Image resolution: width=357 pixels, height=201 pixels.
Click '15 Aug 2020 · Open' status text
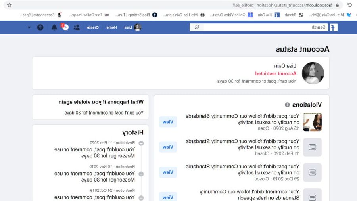278,128
